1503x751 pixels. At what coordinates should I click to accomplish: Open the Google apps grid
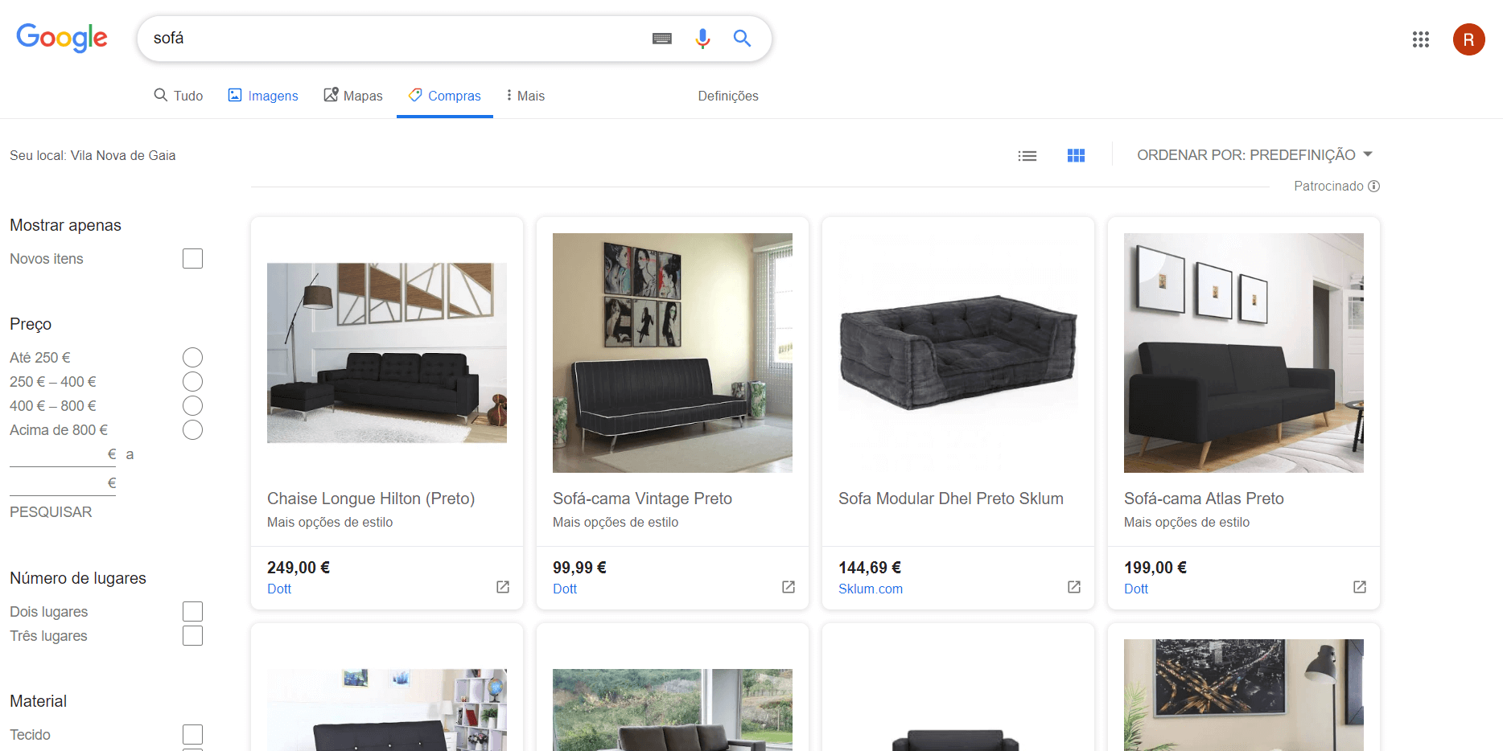(x=1421, y=39)
